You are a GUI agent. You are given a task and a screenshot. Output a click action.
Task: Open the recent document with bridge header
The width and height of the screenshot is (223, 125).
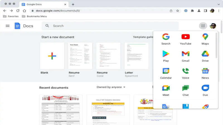61,110
